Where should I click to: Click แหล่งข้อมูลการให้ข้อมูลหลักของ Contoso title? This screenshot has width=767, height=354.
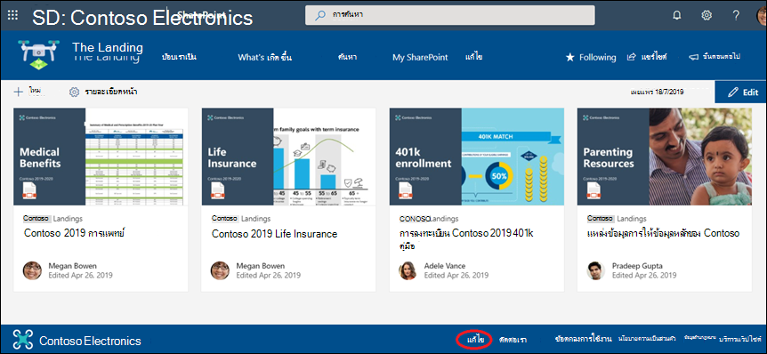click(663, 233)
